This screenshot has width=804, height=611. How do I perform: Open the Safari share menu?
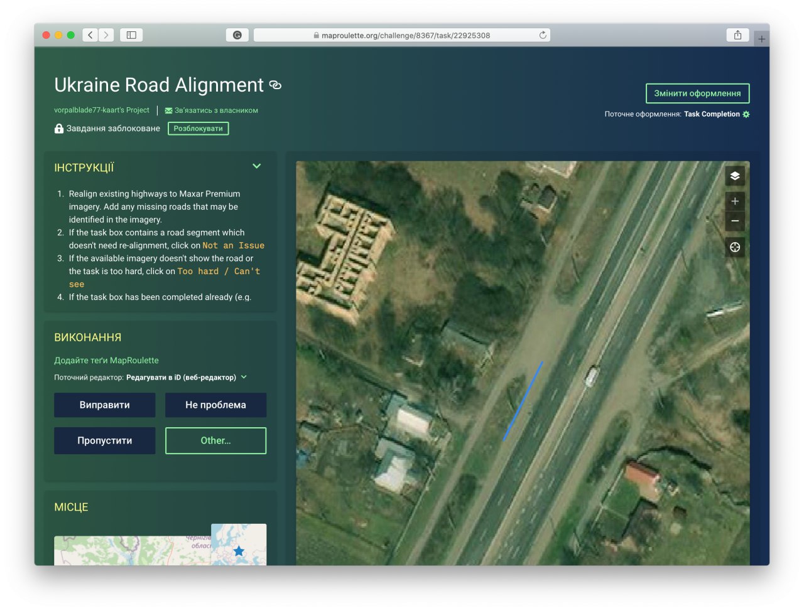(737, 35)
